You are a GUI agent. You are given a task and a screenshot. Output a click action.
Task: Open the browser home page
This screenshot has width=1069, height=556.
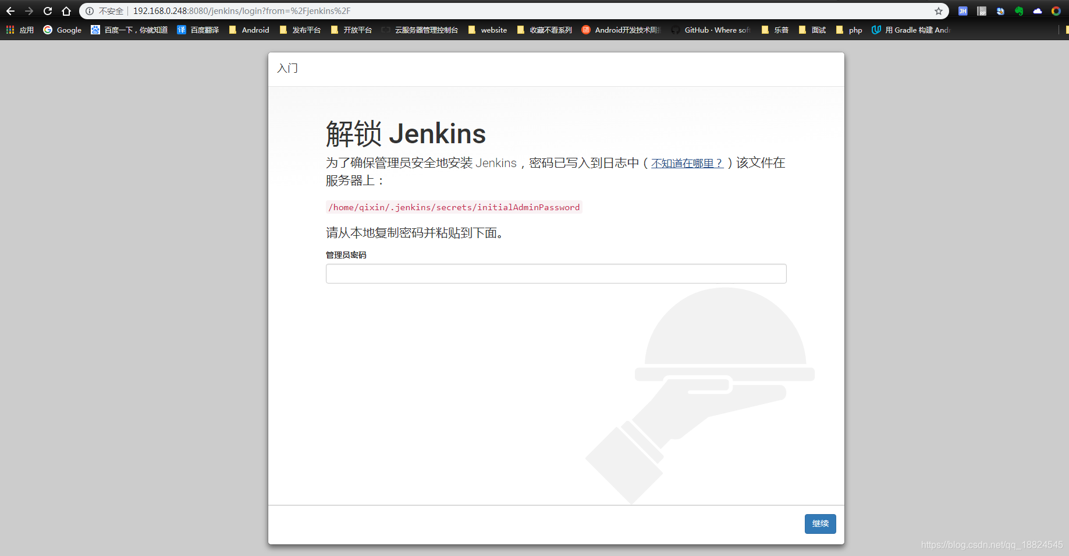coord(66,11)
